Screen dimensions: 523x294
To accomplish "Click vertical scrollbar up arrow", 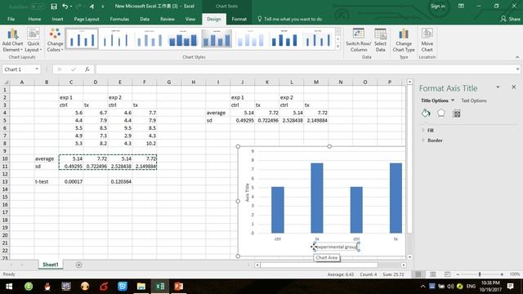I will [x=409, y=82].
